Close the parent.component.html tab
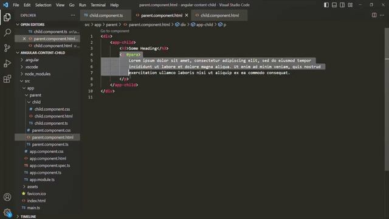This screenshot has height=219, width=389. pos(187,15)
